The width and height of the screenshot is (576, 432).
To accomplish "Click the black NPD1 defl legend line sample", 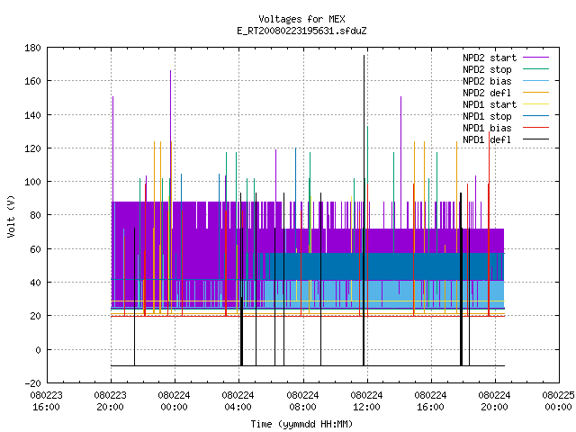I will tap(535, 139).
